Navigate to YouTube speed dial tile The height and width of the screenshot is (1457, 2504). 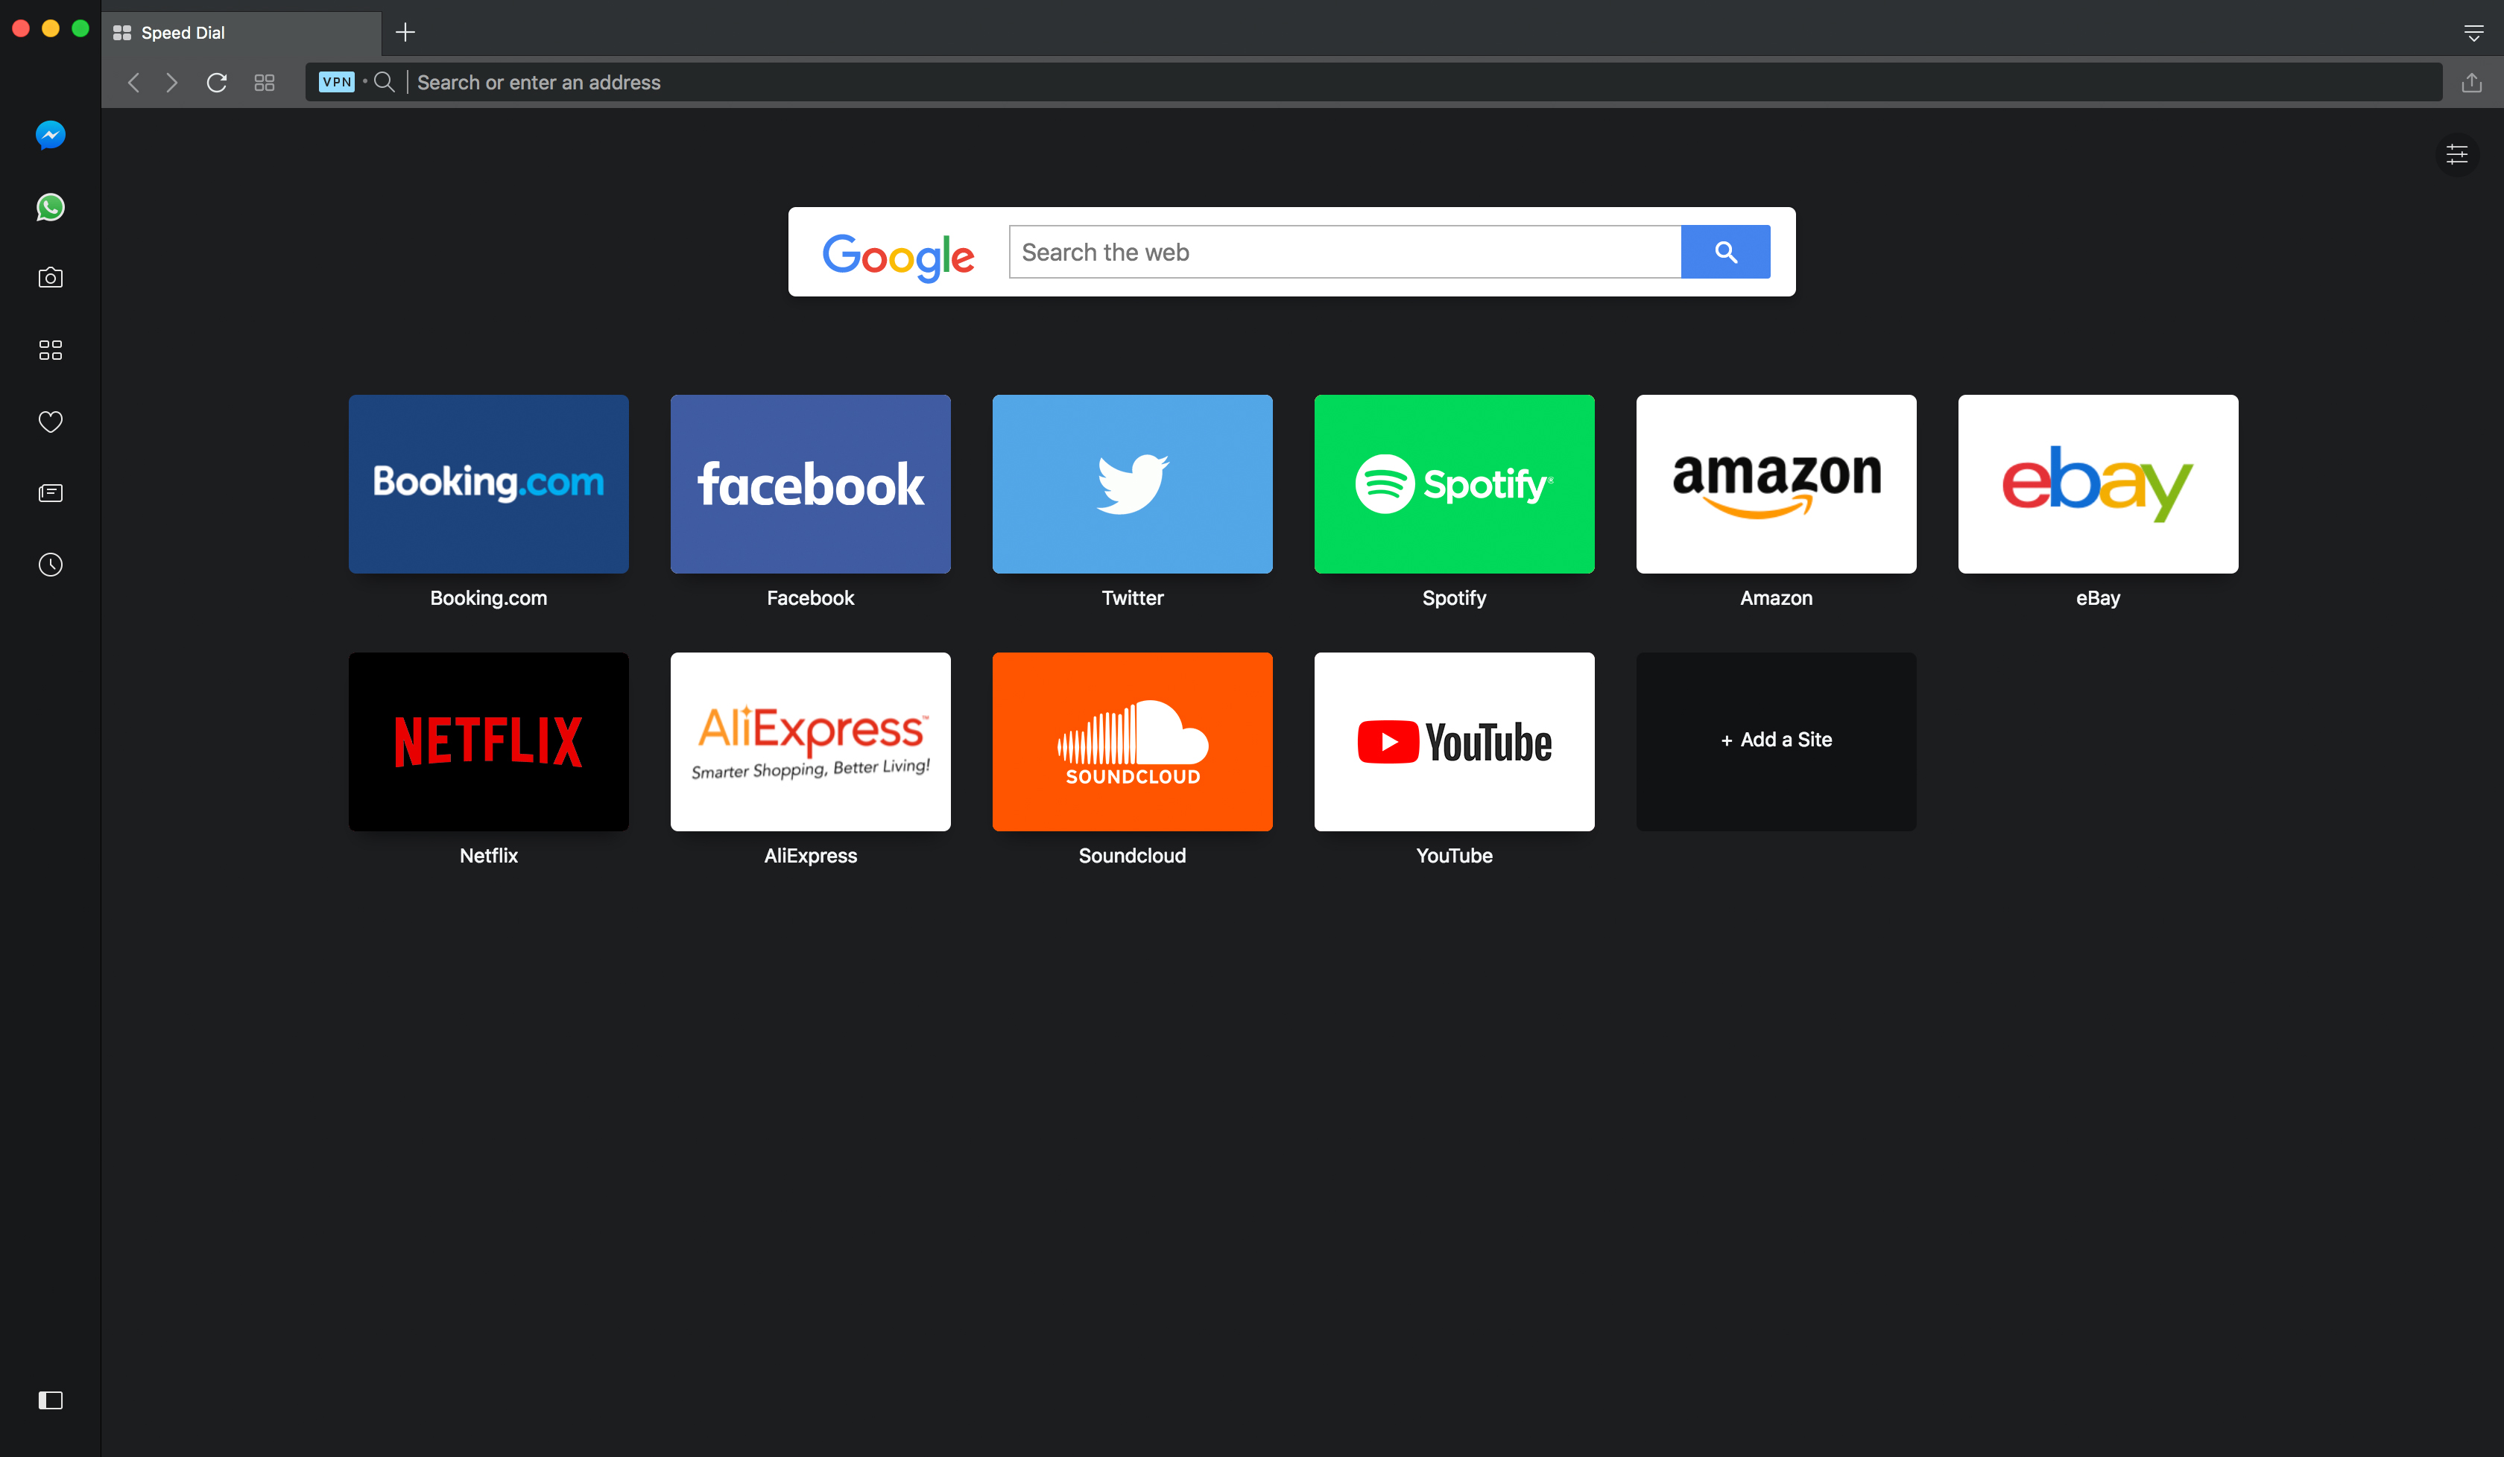[1454, 740]
